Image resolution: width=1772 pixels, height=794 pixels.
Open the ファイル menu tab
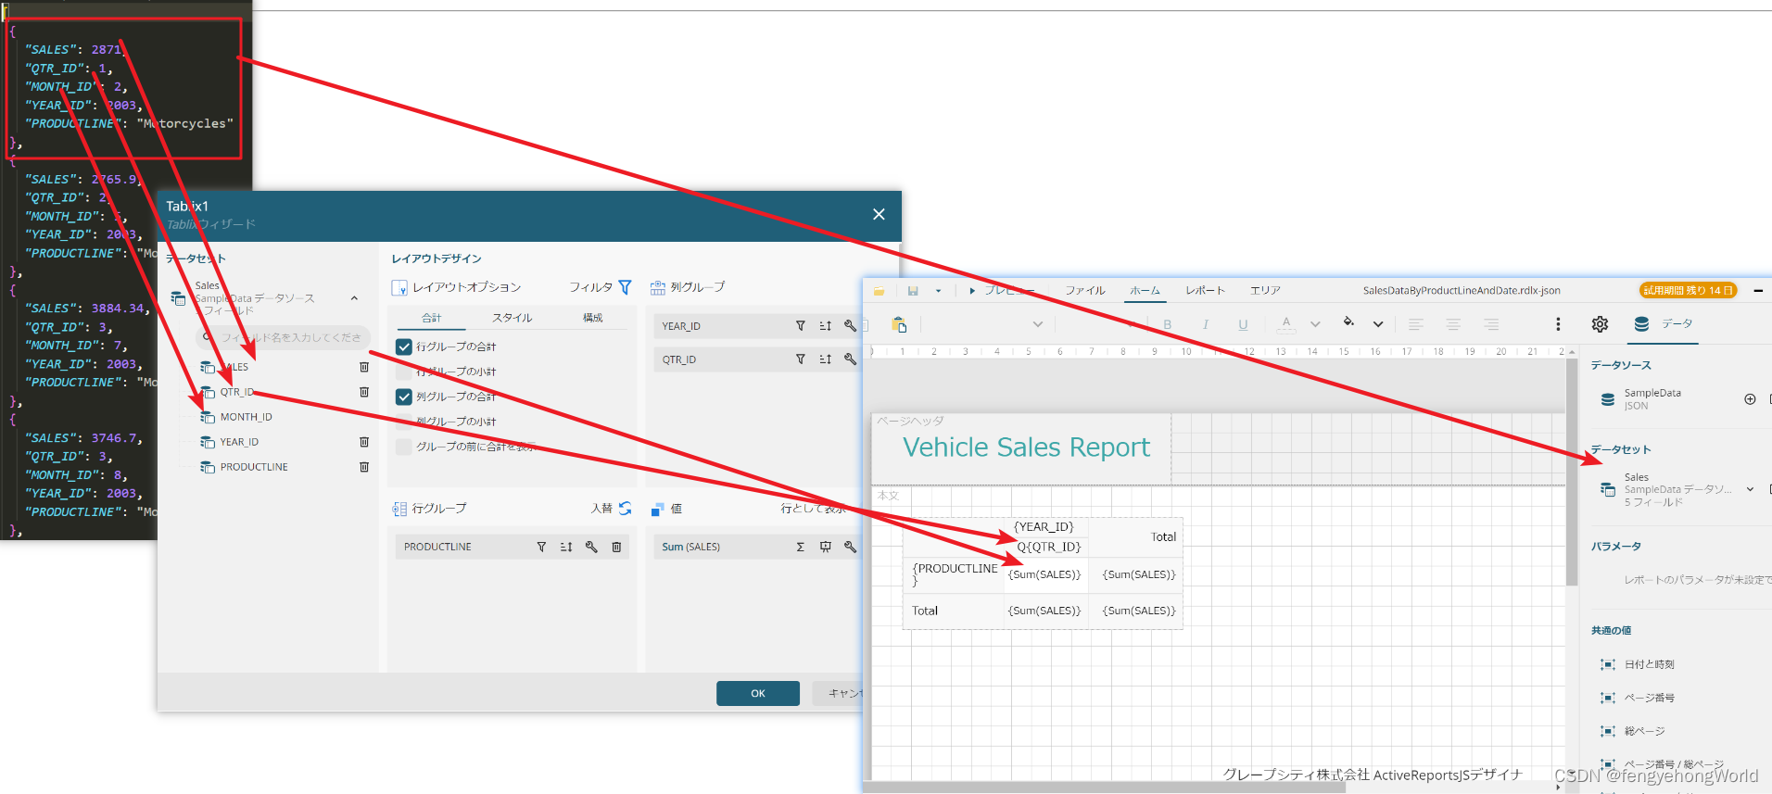[x=1085, y=291]
